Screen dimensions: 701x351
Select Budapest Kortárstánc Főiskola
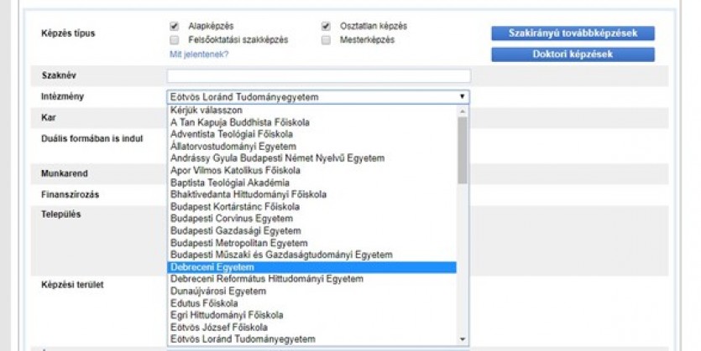point(312,207)
